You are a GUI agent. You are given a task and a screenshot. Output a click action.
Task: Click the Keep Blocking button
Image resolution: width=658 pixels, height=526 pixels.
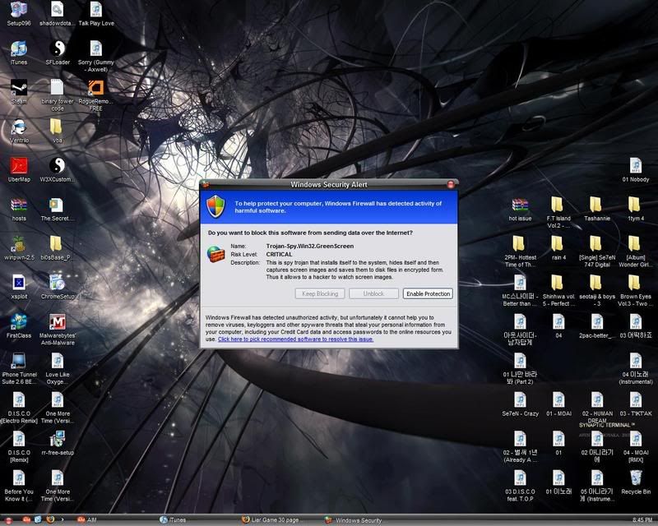point(320,293)
